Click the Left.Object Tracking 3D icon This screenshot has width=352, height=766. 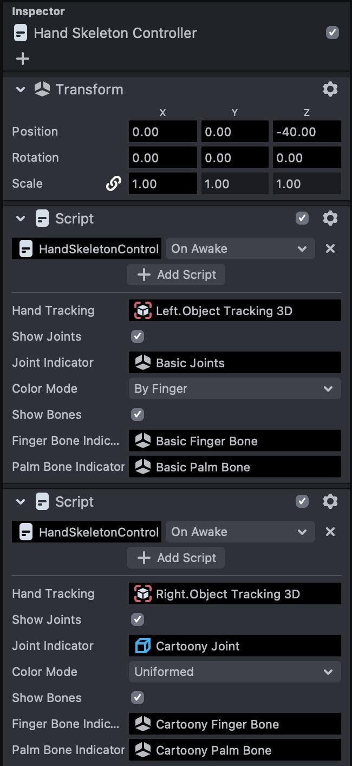coord(142,311)
